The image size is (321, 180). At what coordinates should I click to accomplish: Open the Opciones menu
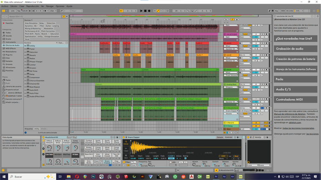tap(60, 6)
